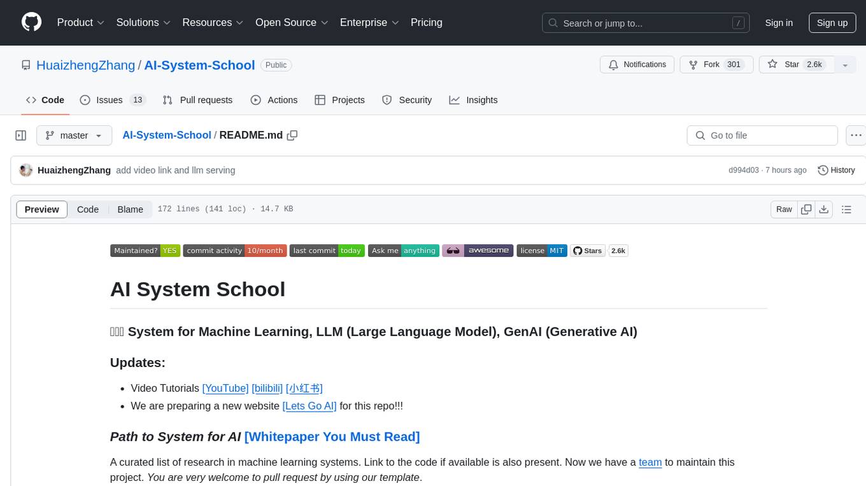Open the README outline icon
The height and width of the screenshot is (486, 866).
tap(846, 209)
